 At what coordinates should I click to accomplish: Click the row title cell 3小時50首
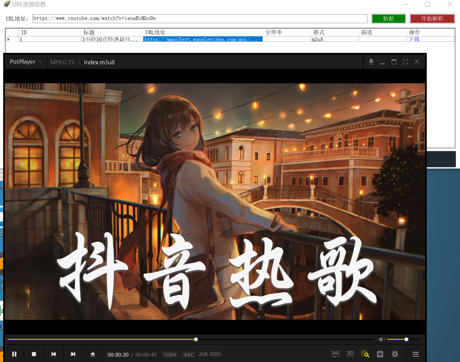112,39
